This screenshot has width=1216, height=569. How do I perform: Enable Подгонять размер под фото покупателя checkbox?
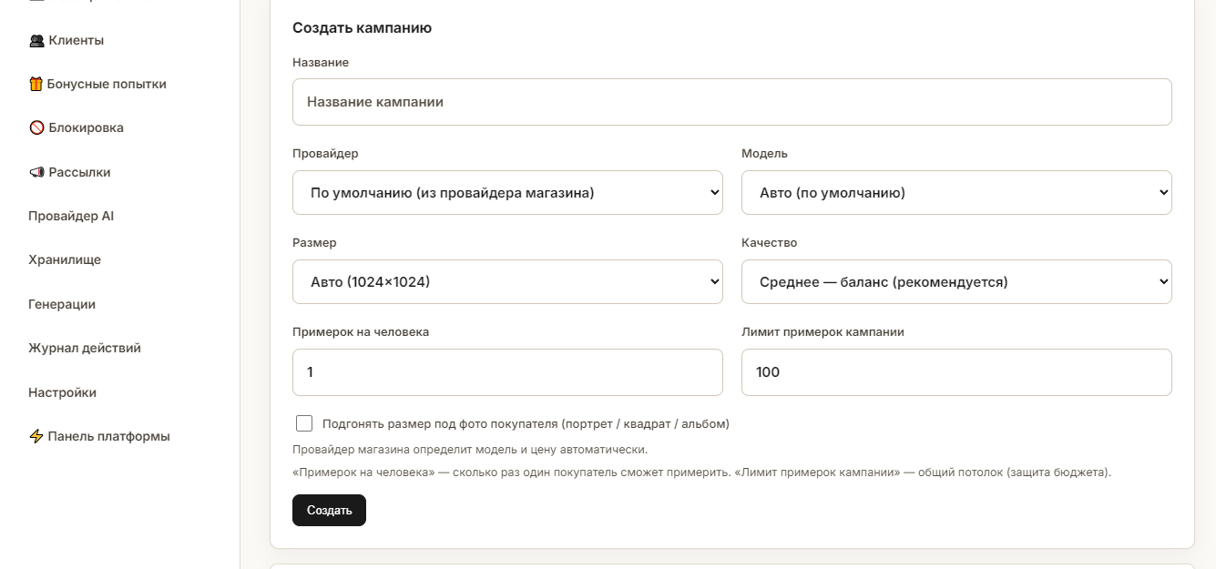[304, 423]
